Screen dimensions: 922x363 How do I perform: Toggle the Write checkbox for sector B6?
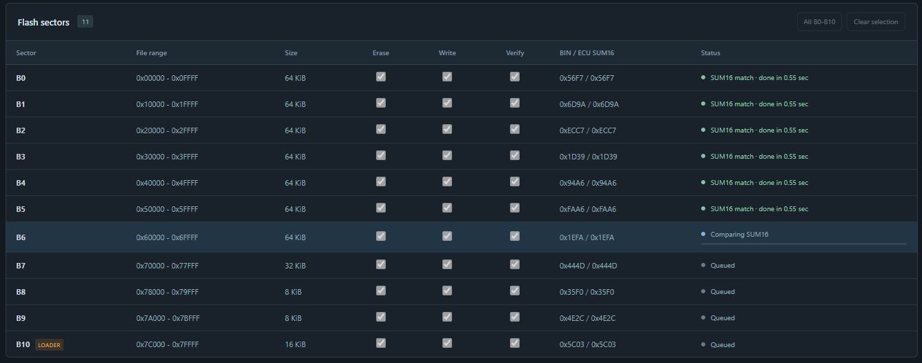point(447,236)
